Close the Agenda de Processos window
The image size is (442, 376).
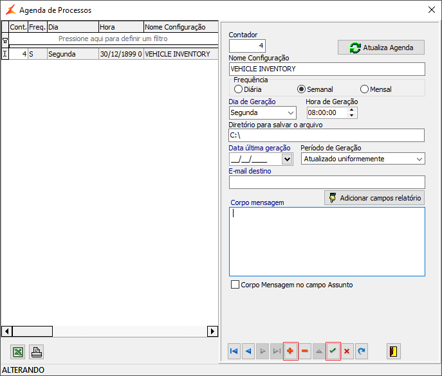[x=431, y=10]
